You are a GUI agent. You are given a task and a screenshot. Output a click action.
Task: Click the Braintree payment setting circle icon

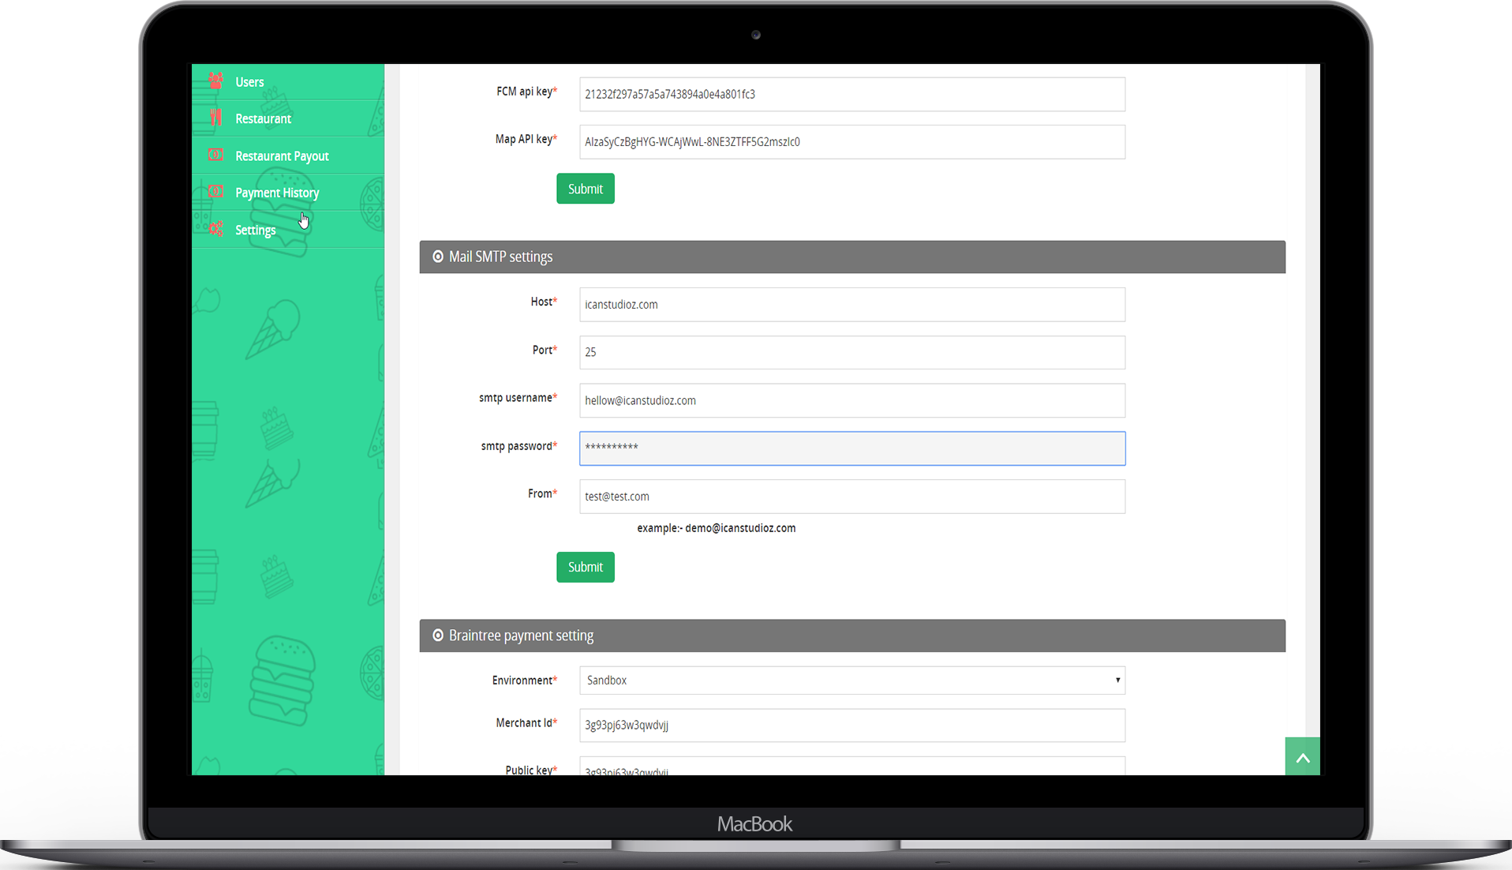(x=438, y=636)
